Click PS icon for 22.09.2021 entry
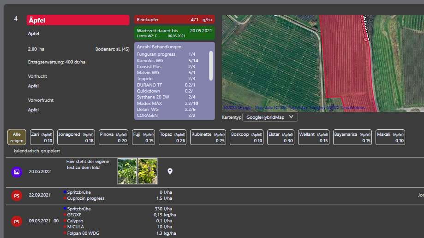The height and width of the screenshot is (238, 424). click(17, 195)
